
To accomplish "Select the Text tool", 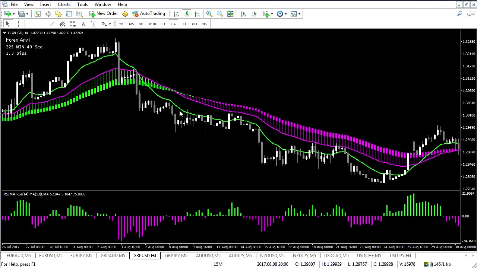I will tap(83, 24).
